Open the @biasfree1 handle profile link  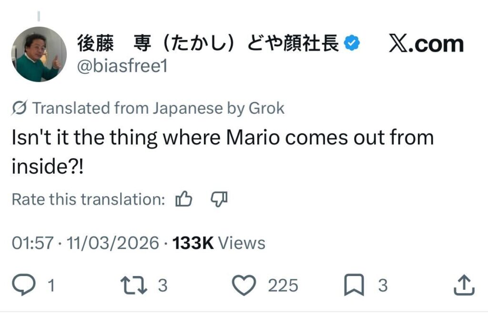[122, 67]
